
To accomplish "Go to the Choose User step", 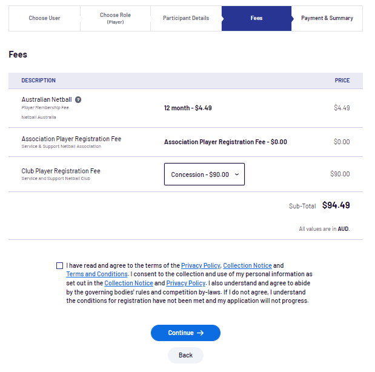I will [x=44, y=18].
